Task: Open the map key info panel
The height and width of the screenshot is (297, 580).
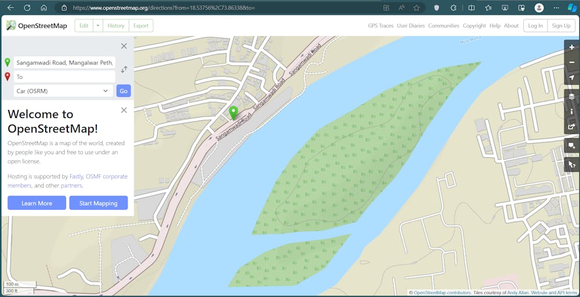Action: (572, 111)
